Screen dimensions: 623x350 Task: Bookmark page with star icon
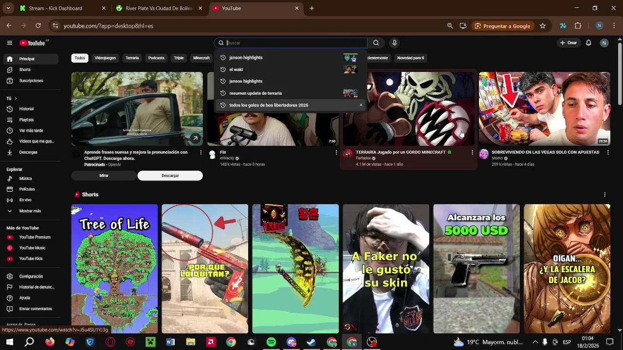(x=543, y=26)
